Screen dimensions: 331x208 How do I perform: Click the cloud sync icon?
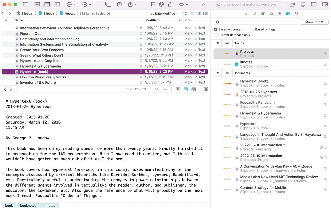[x=205, y=4]
